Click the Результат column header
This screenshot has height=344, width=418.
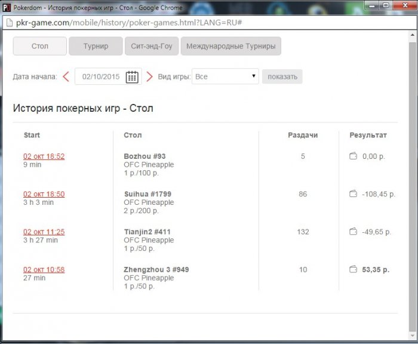[x=368, y=136]
